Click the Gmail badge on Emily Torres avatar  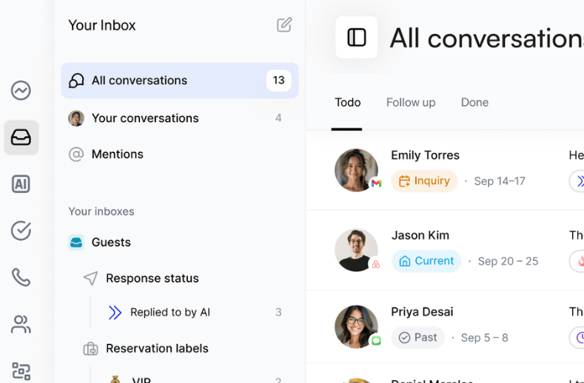click(x=376, y=183)
